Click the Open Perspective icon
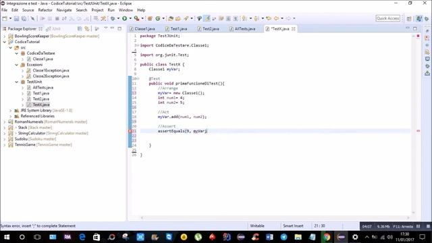 pos(409,18)
